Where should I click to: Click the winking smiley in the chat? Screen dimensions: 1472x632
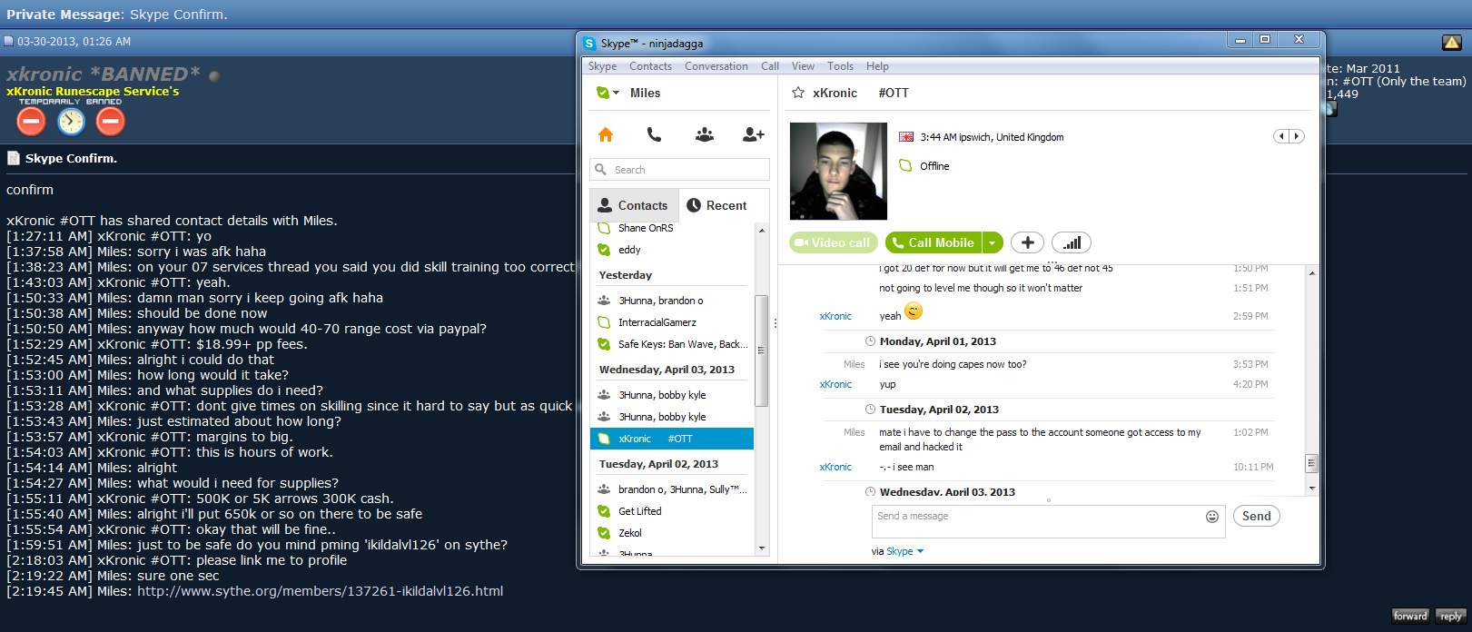coord(914,311)
